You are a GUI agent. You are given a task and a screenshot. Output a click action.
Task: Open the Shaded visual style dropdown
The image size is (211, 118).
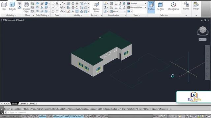tap(137, 3)
